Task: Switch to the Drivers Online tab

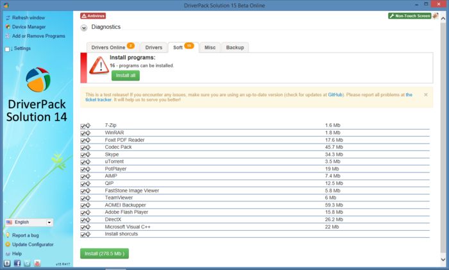Action: tap(113, 47)
